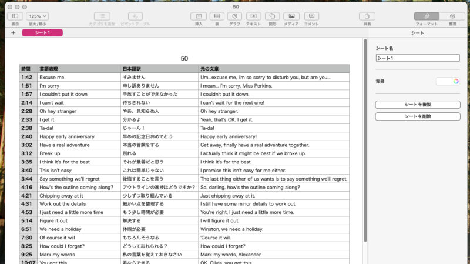The width and height of the screenshot is (470, 264).
Task: Select the シート1 sheet tab
Action: 42,33
